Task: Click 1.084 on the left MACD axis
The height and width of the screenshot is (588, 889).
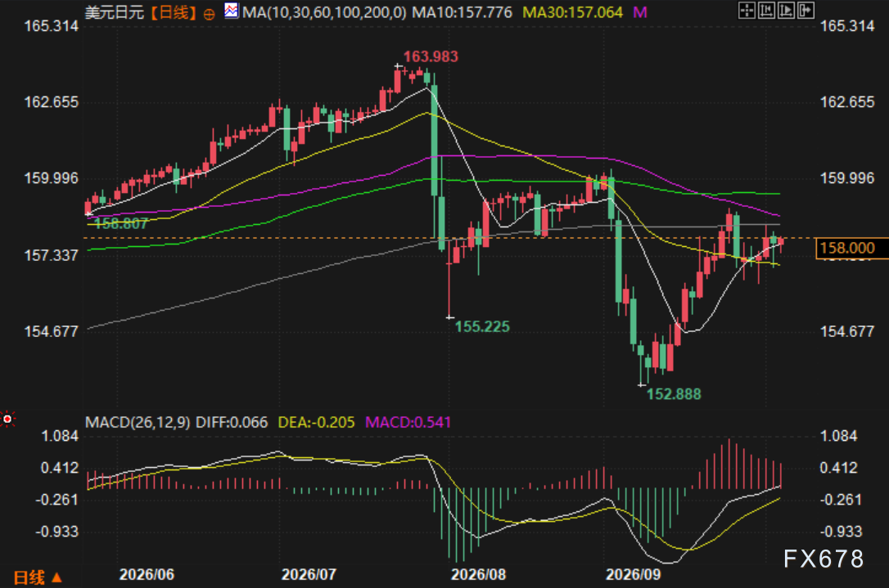Action: pos(60,436)
